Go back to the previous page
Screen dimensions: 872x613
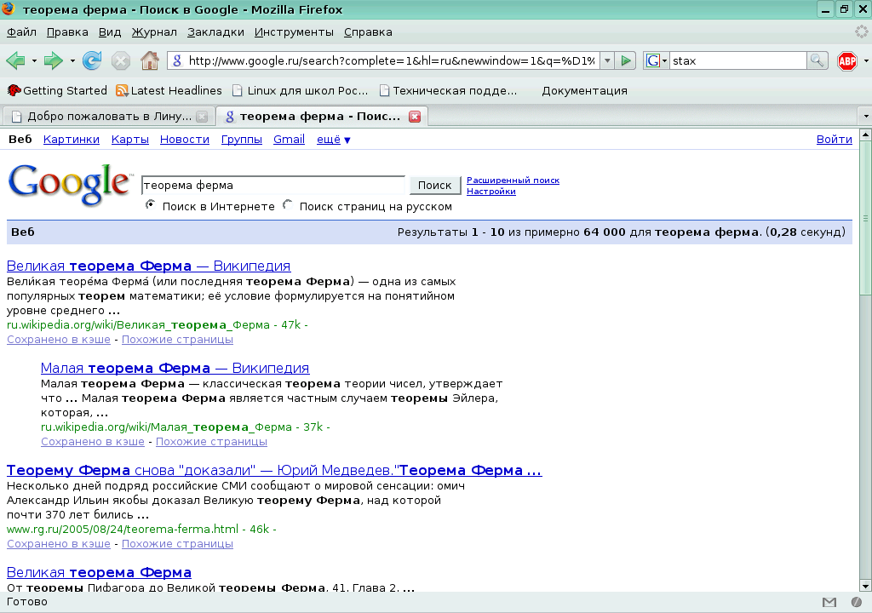point(15,60)
